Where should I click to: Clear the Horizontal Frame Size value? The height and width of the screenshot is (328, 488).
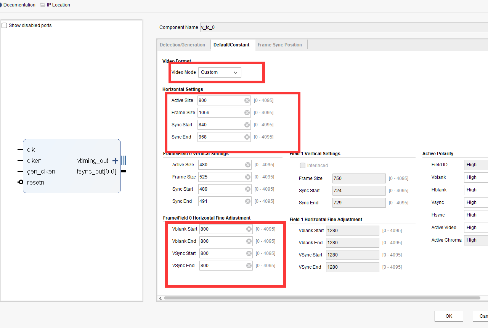click(x=247, y=112)
